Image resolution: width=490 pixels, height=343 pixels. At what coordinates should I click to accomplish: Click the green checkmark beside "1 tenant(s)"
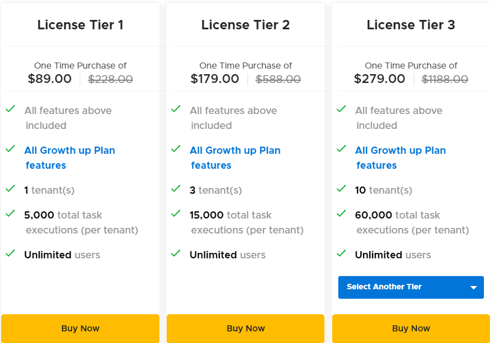coord(10,190)
